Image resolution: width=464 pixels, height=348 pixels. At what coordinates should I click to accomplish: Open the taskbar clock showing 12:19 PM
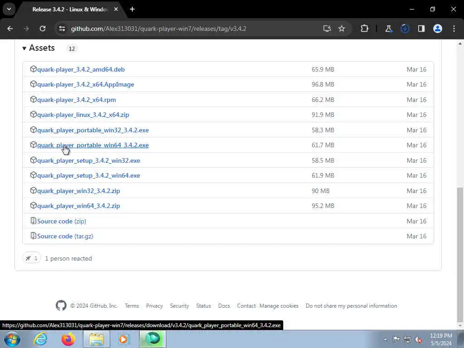[x=441, y=339]
